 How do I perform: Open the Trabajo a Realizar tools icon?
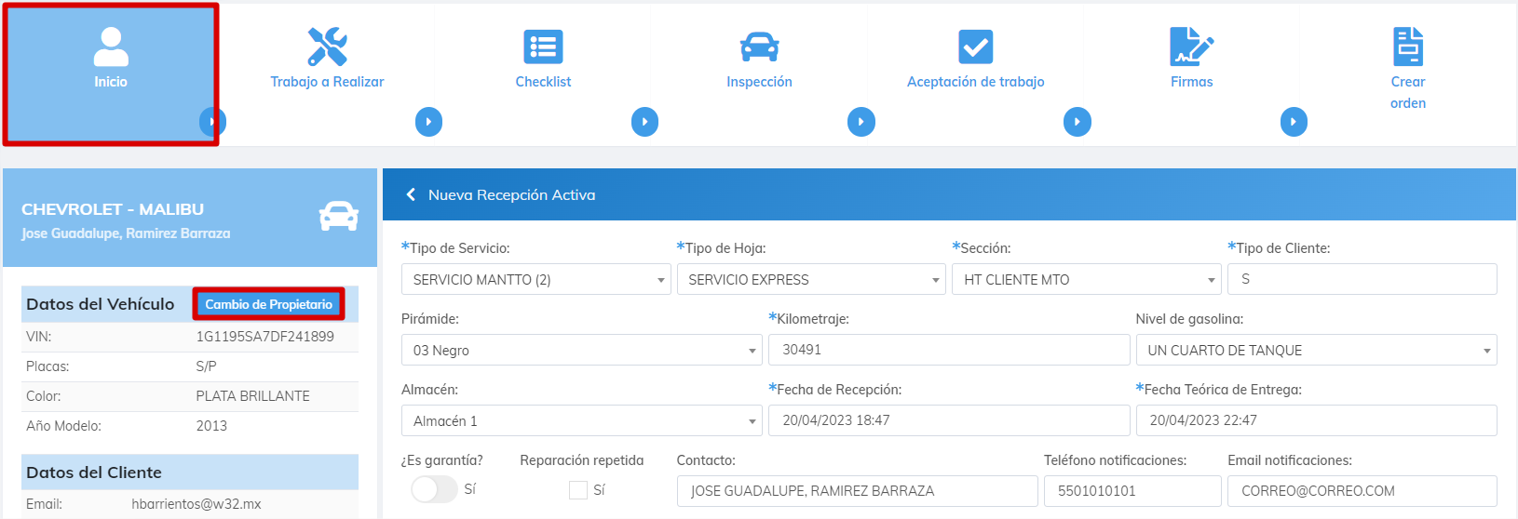[327, 46]
